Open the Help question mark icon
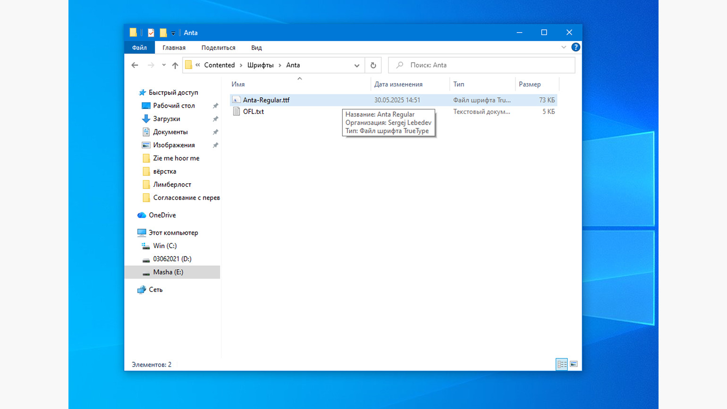This screenshot has width=727, height=409. [575, 47]
